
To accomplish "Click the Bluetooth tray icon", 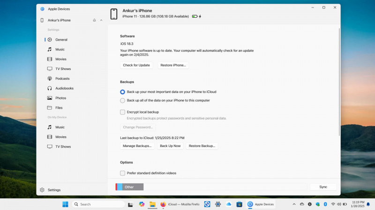I will (x=325, y=204).
